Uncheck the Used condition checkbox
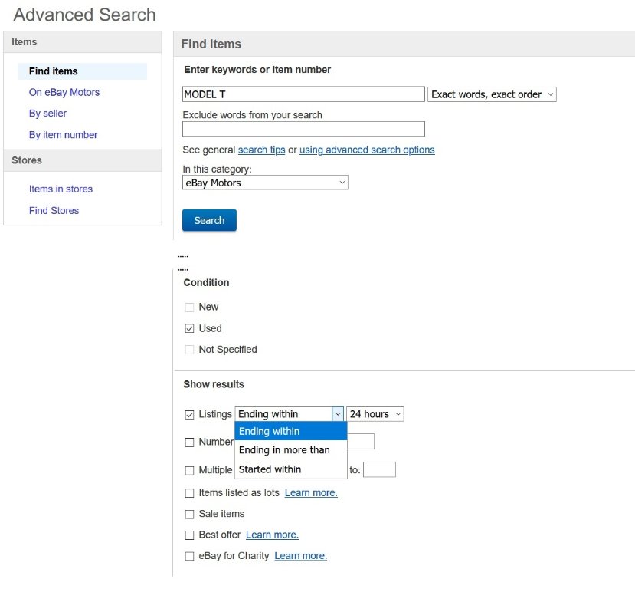This screenshot has height=589, width=635. pos(189,328)
